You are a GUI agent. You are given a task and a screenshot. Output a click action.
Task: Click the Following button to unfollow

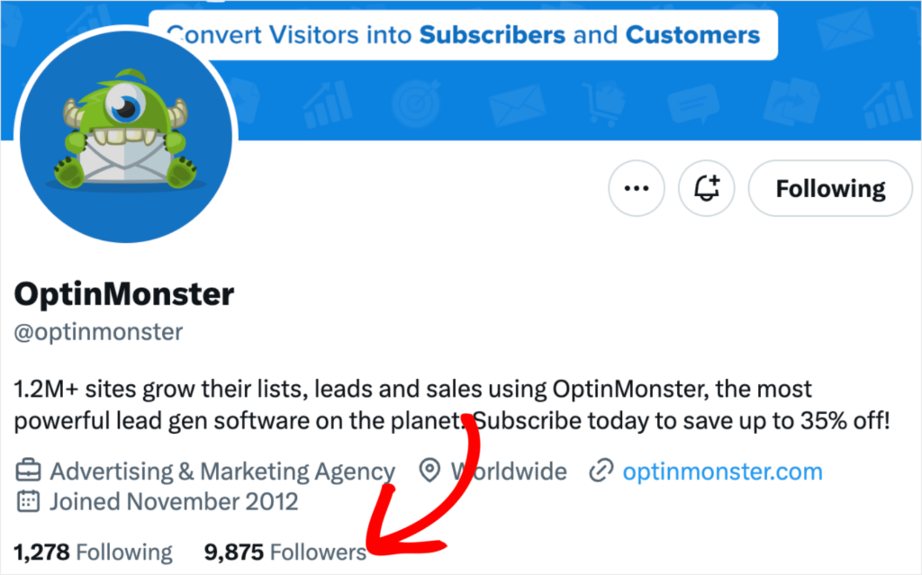pyautogui.click(x=830, y=189)
